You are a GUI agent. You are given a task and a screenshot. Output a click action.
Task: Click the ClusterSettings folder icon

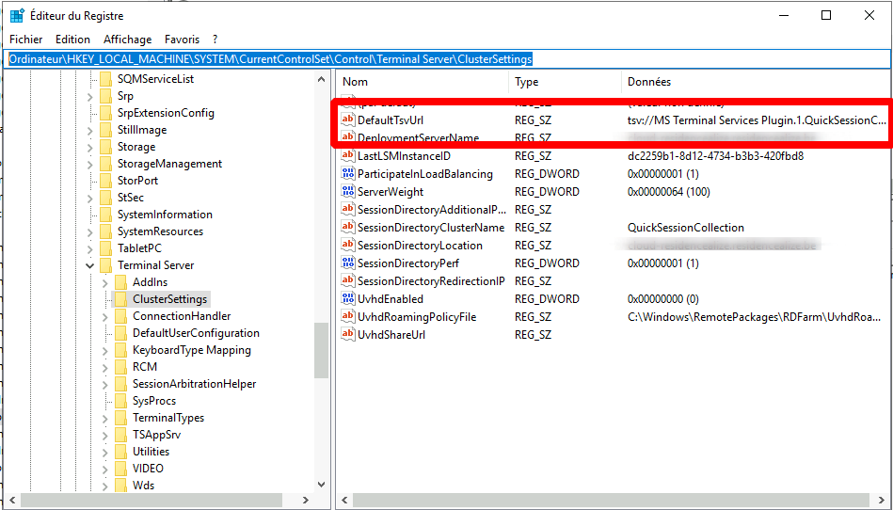pos(120,299)
